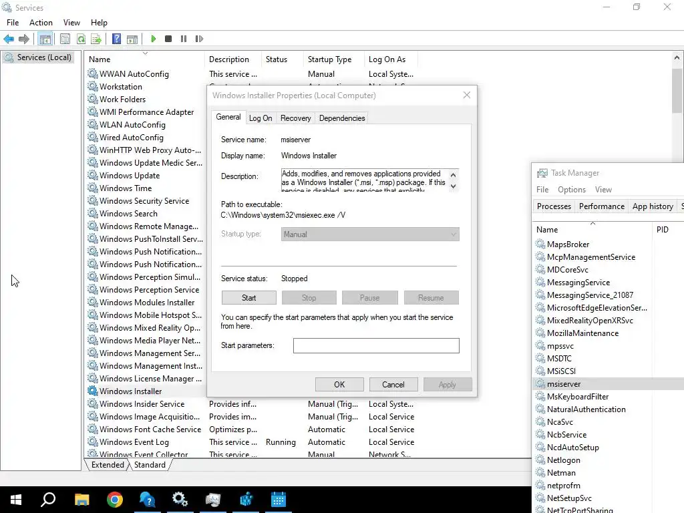Select the WWAN AutoConfig service row
This screenshot has width=684, height=513.
click(x=251, y=74)
